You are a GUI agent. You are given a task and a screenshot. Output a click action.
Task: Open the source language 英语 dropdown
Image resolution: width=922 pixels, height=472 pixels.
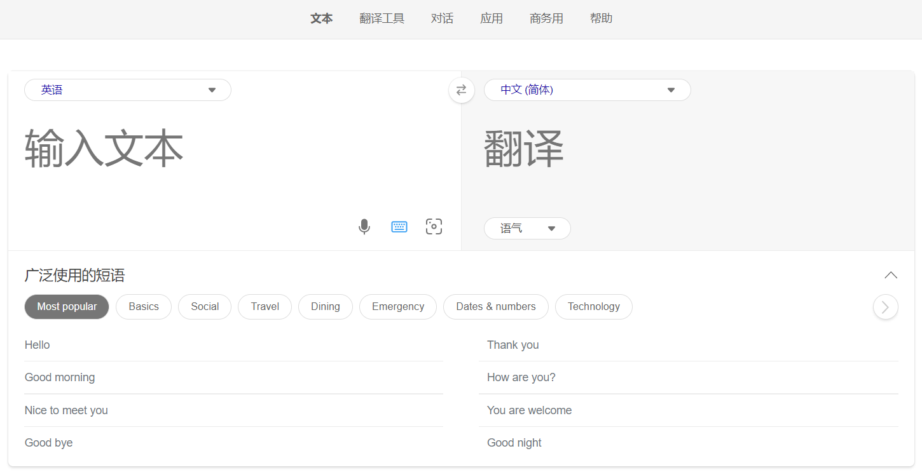pos(128,90)
